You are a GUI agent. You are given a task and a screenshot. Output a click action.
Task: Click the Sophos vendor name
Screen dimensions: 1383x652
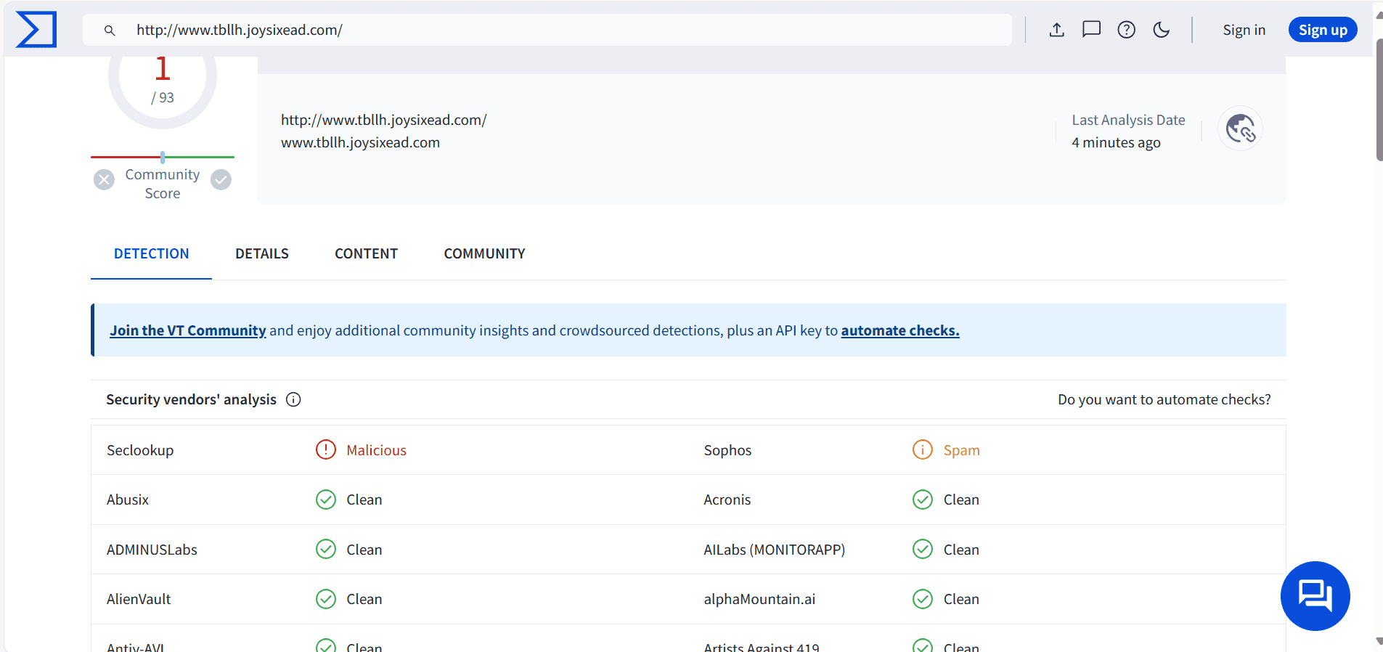pyautogui.click(x=727, y=450)
